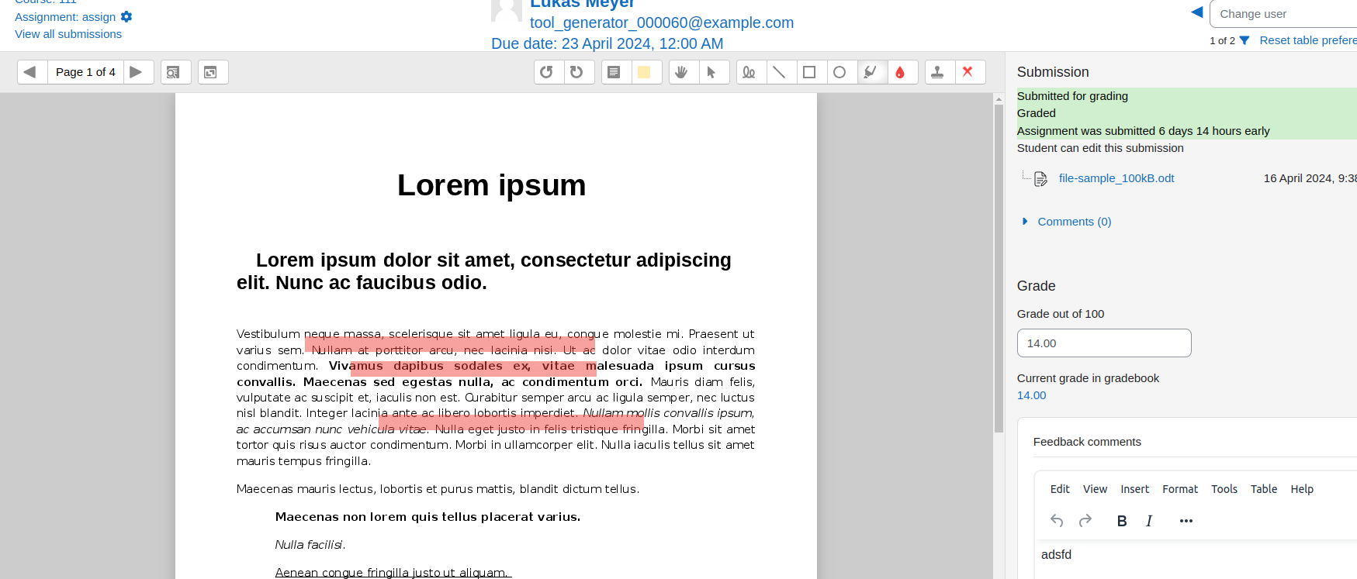Viewport: 1357px width, 579px height.
Task: Select the drag/pan hand tool
Action: [684, 72]
